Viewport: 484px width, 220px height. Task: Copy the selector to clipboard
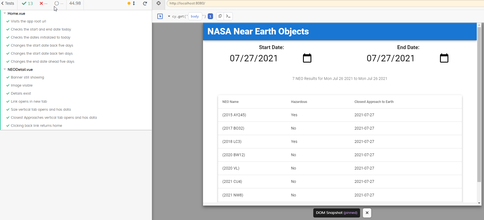tap(220, 16)
